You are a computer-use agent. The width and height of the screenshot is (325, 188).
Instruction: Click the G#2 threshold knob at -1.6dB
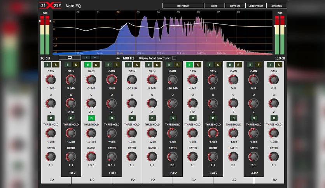(x=213, y=133)
